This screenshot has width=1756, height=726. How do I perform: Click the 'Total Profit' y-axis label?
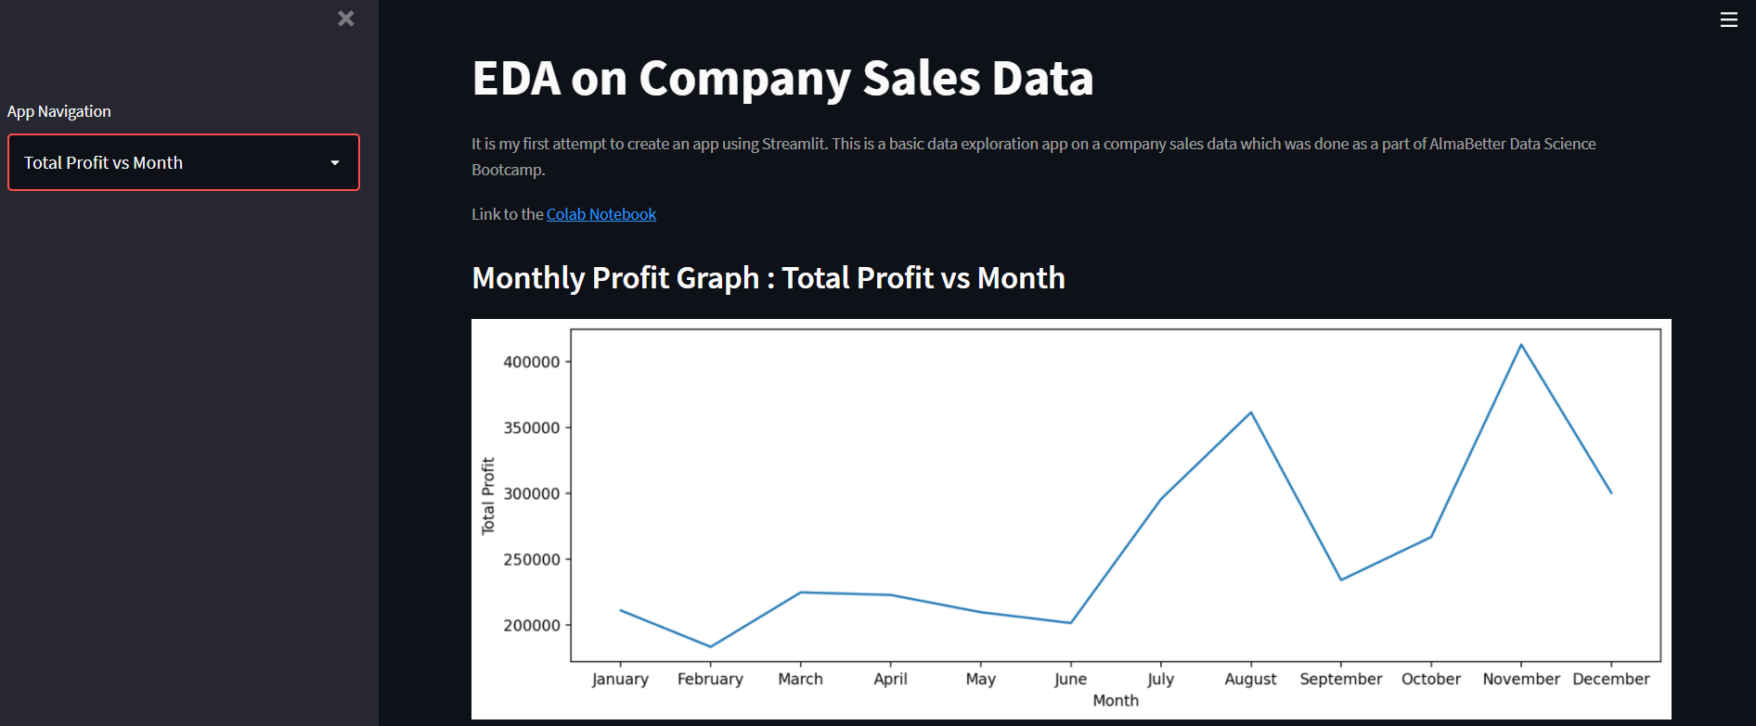click(489, 491)
